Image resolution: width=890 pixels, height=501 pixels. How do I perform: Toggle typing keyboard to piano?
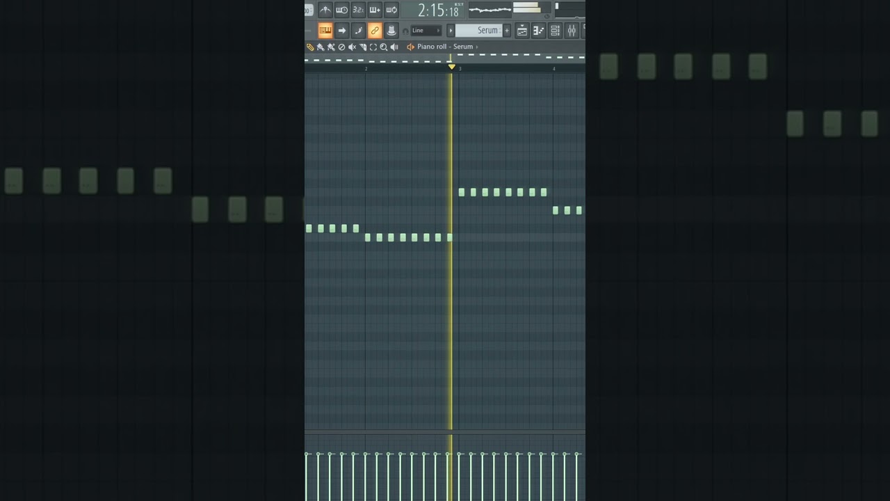[325, 30]
